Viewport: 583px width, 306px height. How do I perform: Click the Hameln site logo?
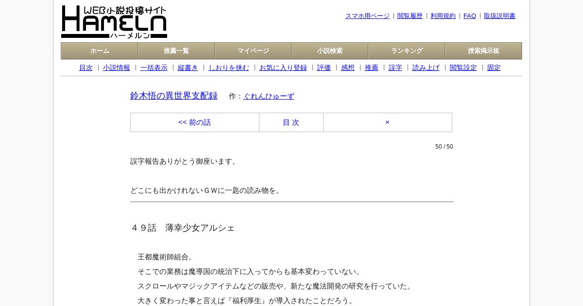tap(114, 22)
